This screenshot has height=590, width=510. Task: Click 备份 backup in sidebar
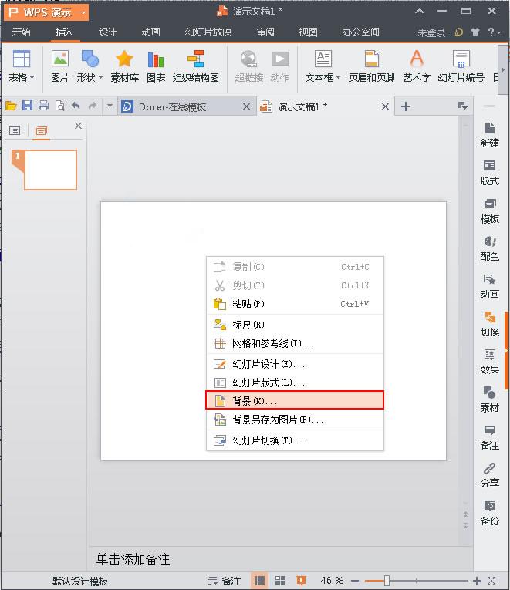(x=490, y=512)
